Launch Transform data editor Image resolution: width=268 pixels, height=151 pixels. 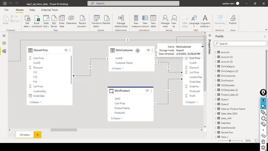pyautogui.click(x=96, y=21)
